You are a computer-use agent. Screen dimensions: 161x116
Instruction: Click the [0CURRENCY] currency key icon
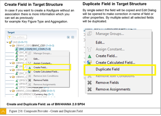tap(17, 94)
